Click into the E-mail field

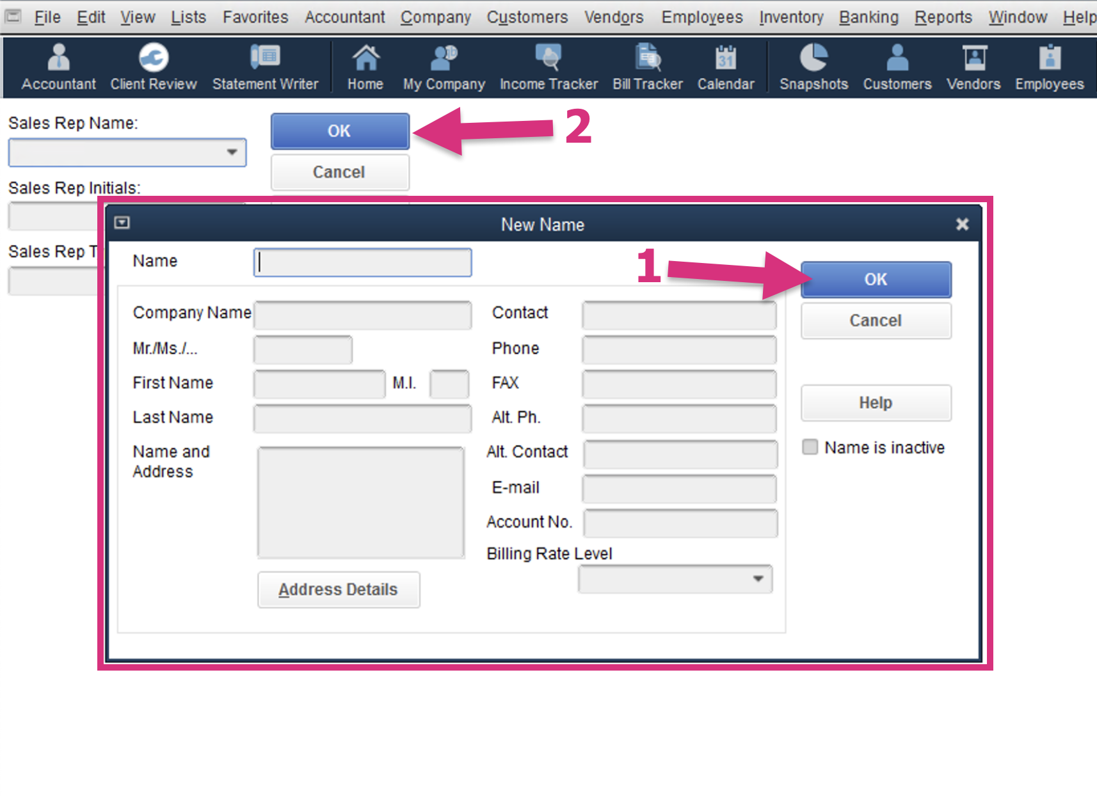click(x=679, y=488)
